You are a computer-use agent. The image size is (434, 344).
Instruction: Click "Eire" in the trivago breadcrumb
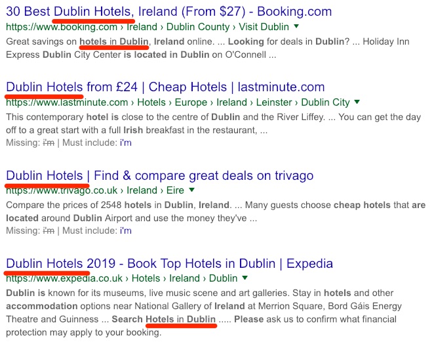click(x=175, y=190)
